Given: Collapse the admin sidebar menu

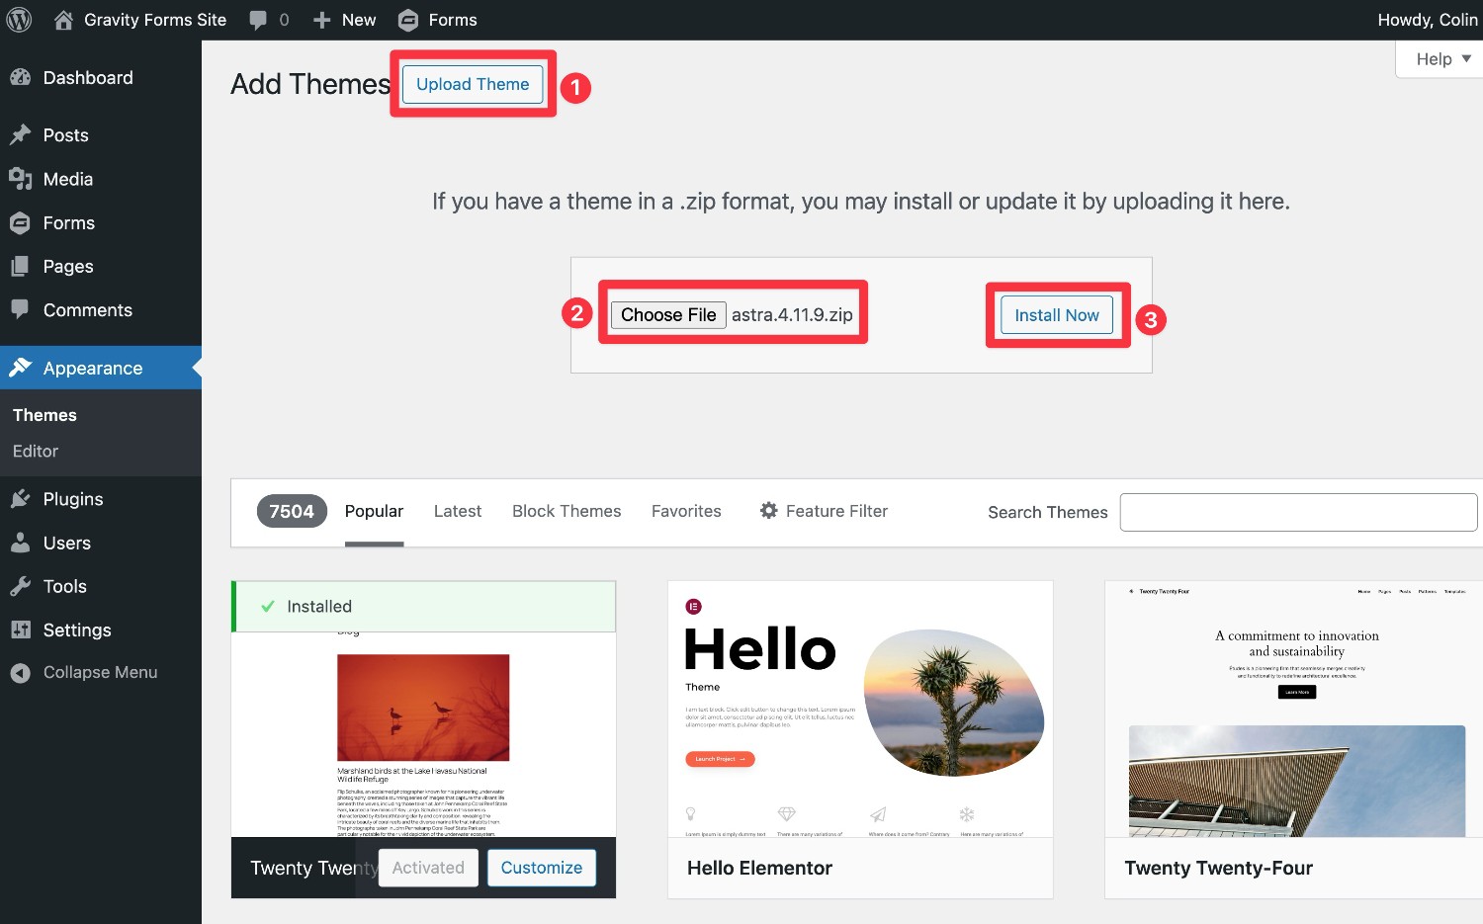Looking at the screenshot, I should 101,672.
